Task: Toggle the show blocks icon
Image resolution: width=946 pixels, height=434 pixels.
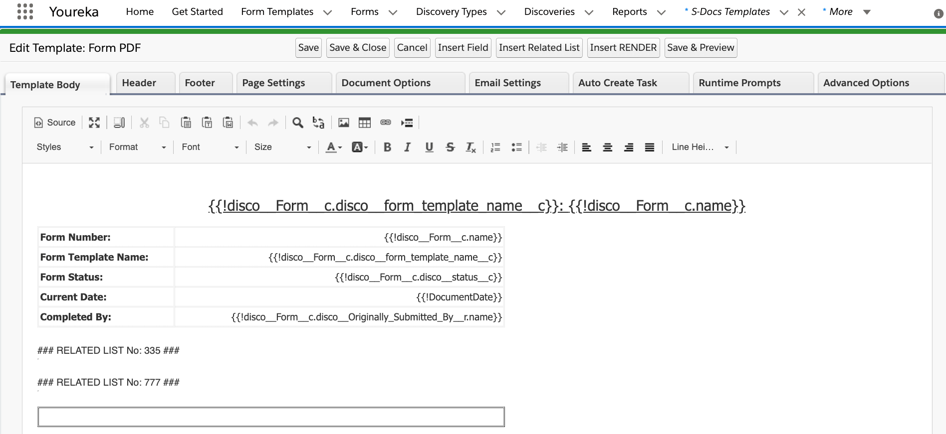Action: pyautogui.click(x=119, y=123)
